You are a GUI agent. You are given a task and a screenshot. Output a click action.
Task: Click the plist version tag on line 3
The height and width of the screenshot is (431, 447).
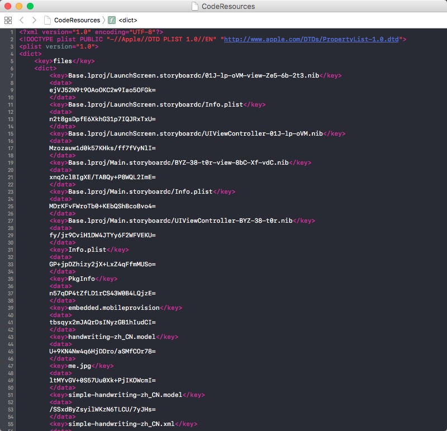[x=59, y=46]
